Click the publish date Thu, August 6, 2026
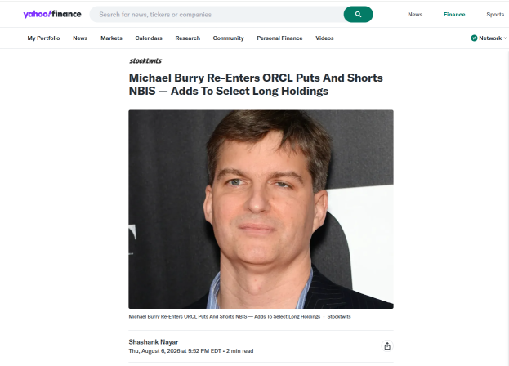The height and width of the screenshot is (366, 509). click(154, 351)
